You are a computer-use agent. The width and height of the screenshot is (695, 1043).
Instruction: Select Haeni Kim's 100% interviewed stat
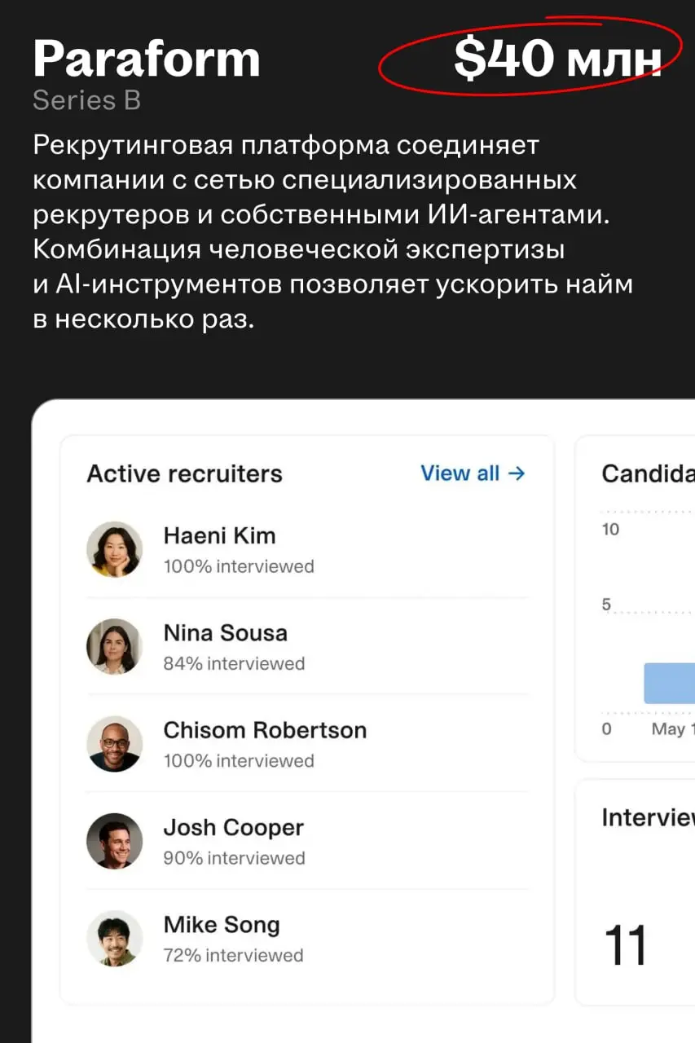(239, 566)
